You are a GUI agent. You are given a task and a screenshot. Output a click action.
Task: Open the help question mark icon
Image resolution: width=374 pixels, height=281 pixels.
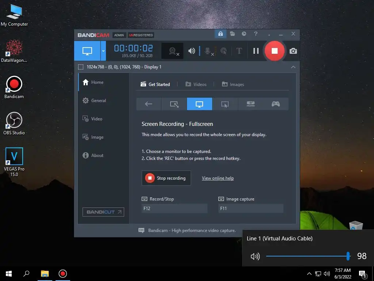point(255,34)
